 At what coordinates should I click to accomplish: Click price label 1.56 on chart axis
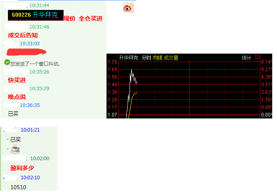(x=112, y=77)
